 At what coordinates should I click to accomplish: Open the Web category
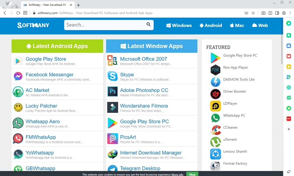click(x=260, y=25)
